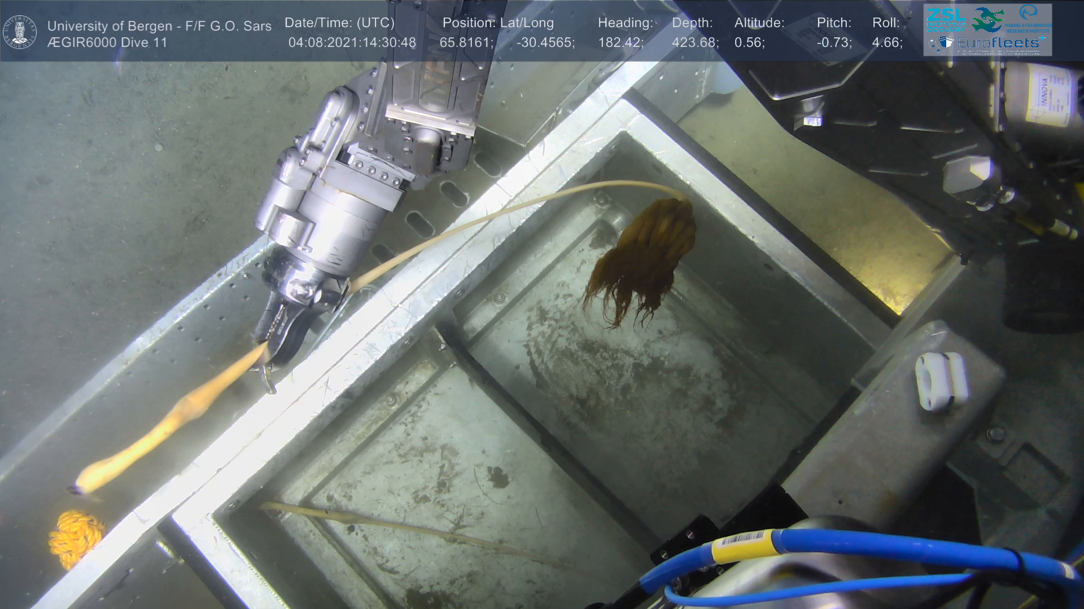Select the timestamp value 04:08:2021:14:30:48
The image size is (1084, 609).
point(352,42)
